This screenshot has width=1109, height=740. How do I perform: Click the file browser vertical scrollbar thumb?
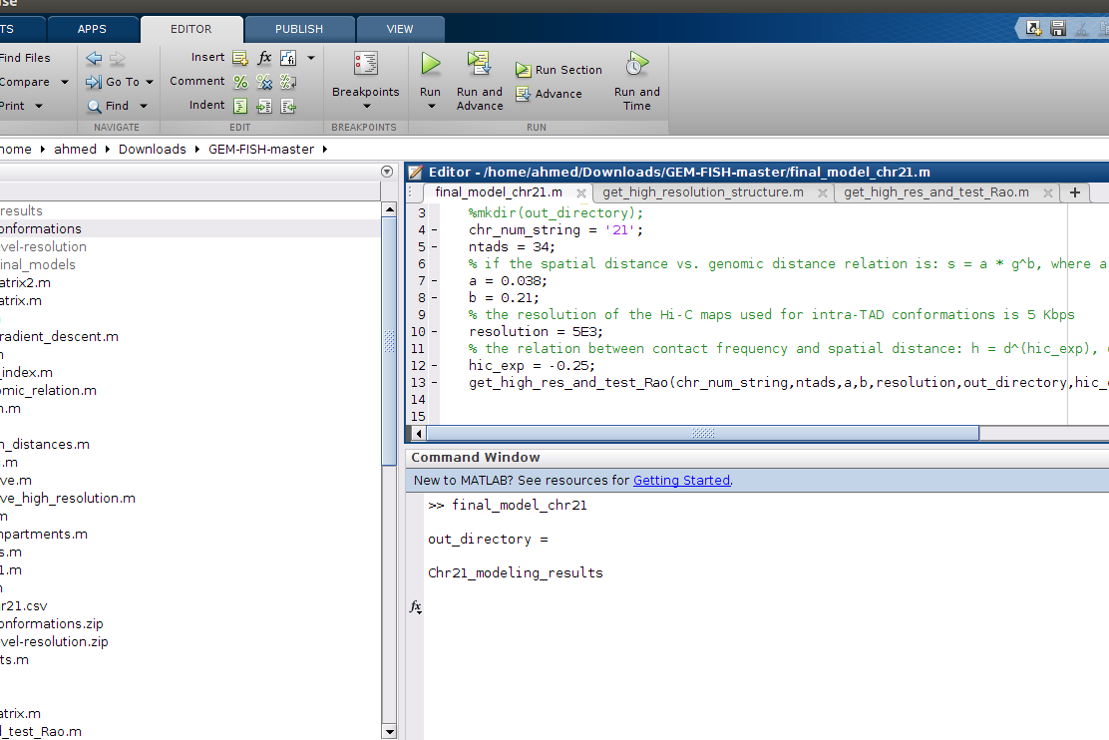tap(389, 341)
